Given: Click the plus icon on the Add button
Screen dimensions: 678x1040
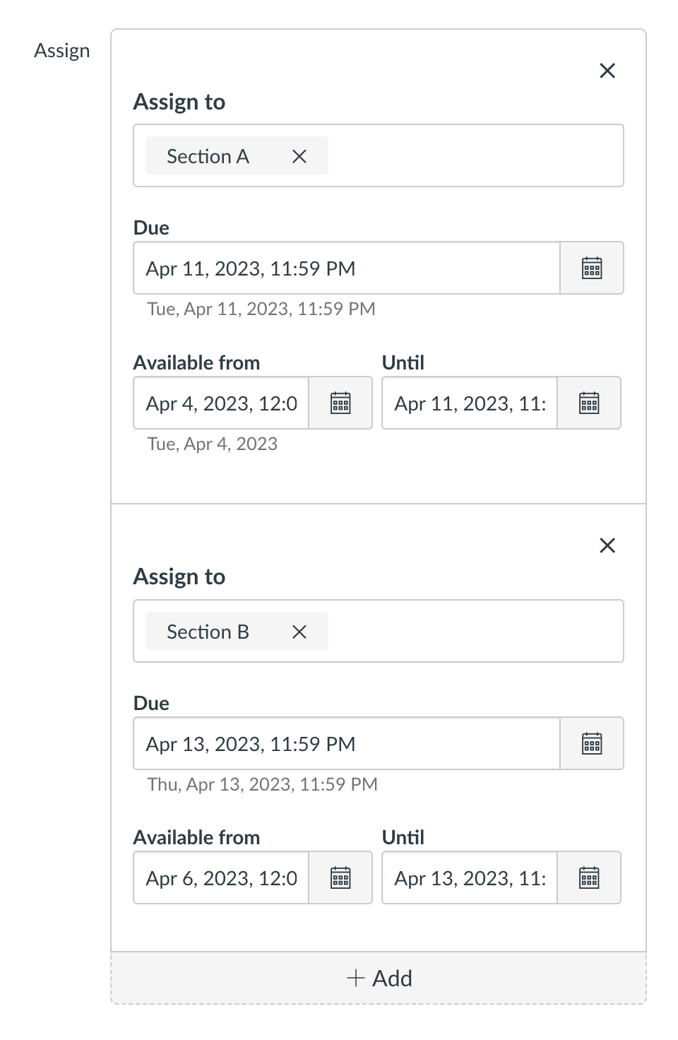Looking at the screenshot, I should coord(356,978).
